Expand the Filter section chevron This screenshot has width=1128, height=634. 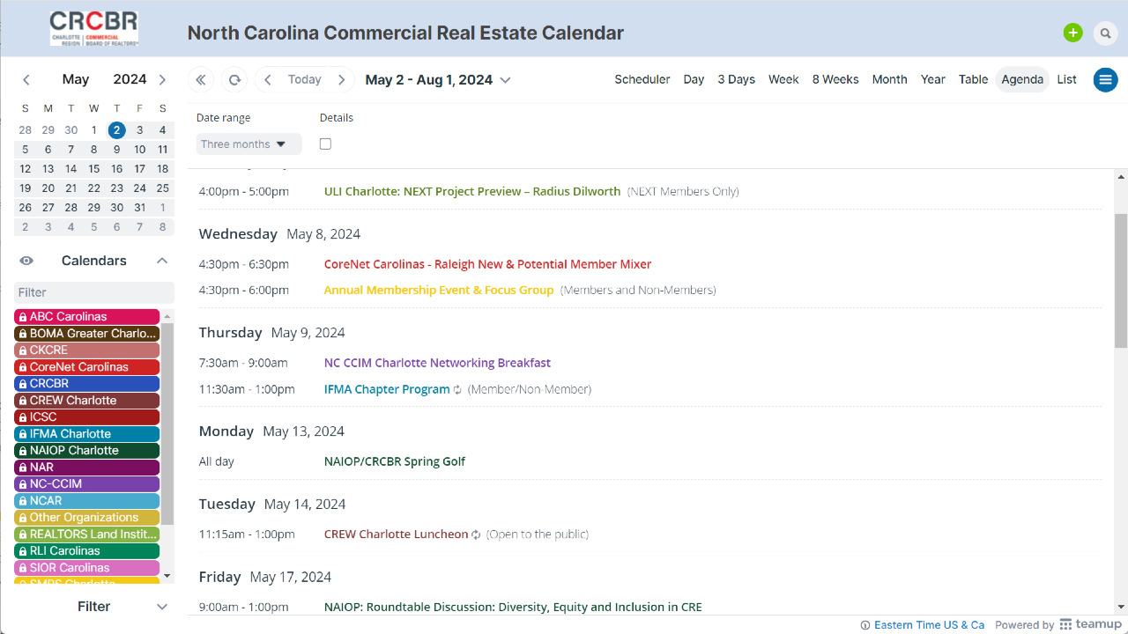(162, 607)
